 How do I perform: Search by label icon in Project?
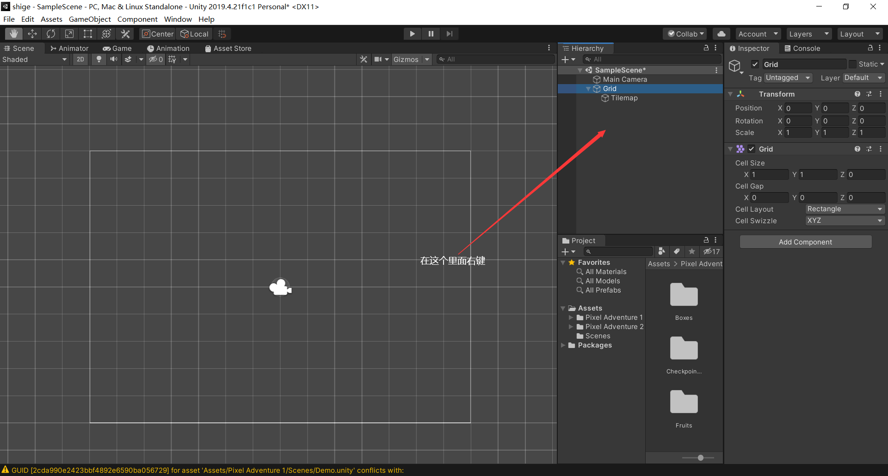pyautogui.click(x=677, y=251)
